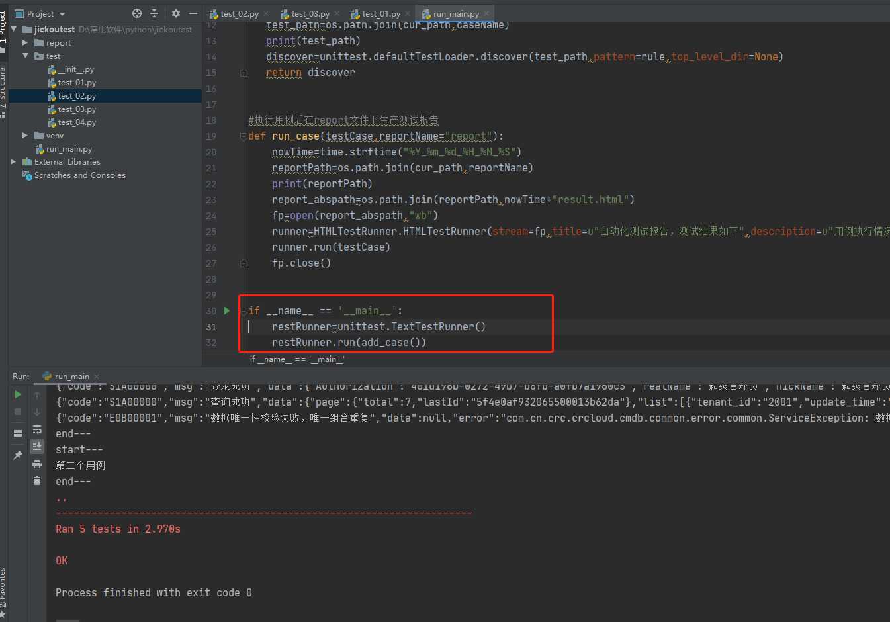890x622 pixels.
Task: Click the locate/select opened file icon
Action: (137, 13)
